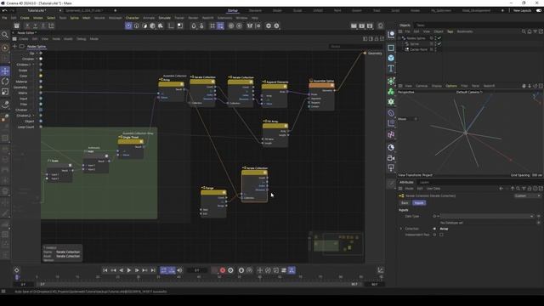
Task: Select the Scale tool in left palette
Action: point(5,92)
